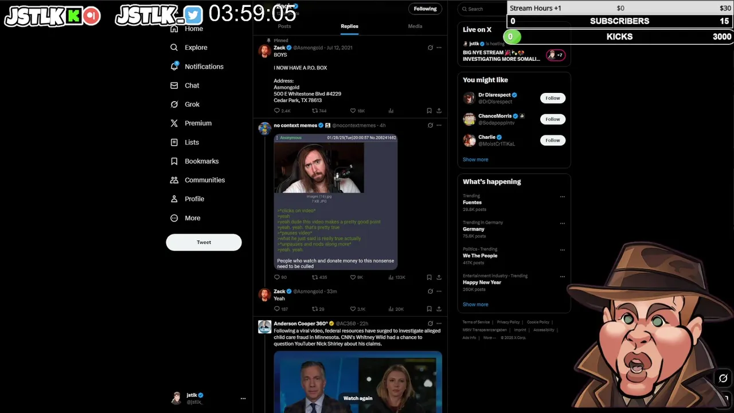This screenshot has width=734, height=413.
Task: Select the Replies tab
Action: click(349, 26)
